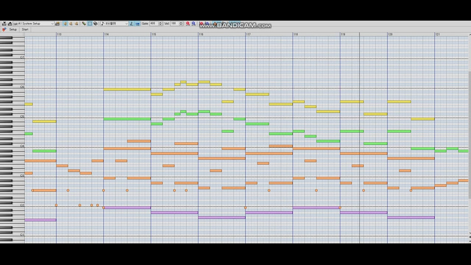Select long green note spanning measure 114

pyautogui.click(x=127, y=119)
